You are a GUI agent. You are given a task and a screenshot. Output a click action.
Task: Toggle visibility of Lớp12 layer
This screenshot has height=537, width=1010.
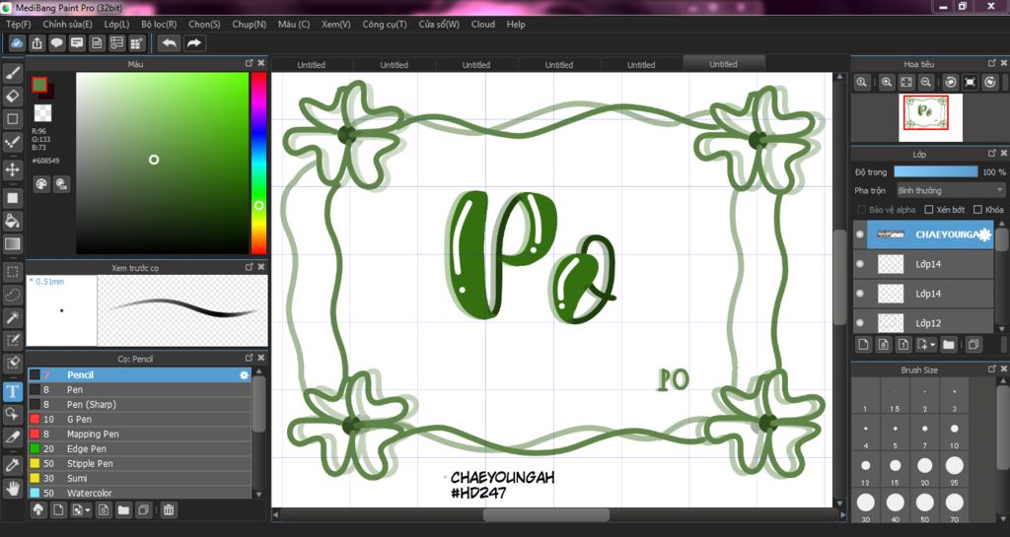[859, 322]
